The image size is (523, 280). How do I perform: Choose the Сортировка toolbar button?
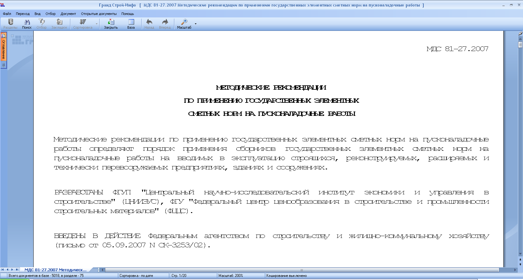tap(83, 24)
